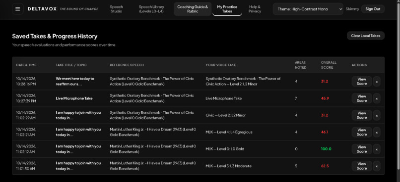Click 'We meet here today to reaffirm' title
Viewport: 400px width, 182px height.
click(75, 81)
